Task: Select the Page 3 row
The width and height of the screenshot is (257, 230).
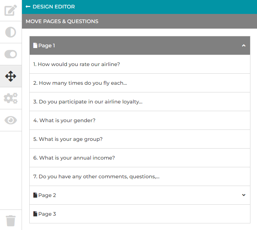Action: 140,214
